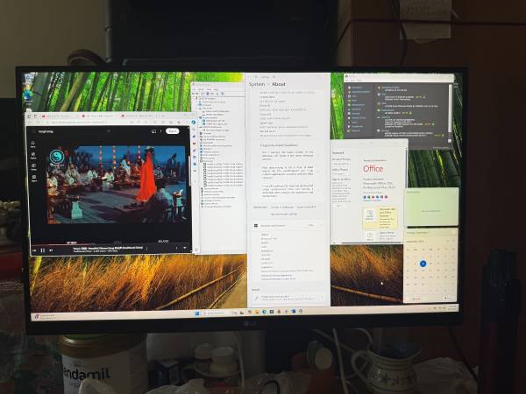Click the song progress bar under the video
Screen dimensions: 526x394
click(105, 245)
